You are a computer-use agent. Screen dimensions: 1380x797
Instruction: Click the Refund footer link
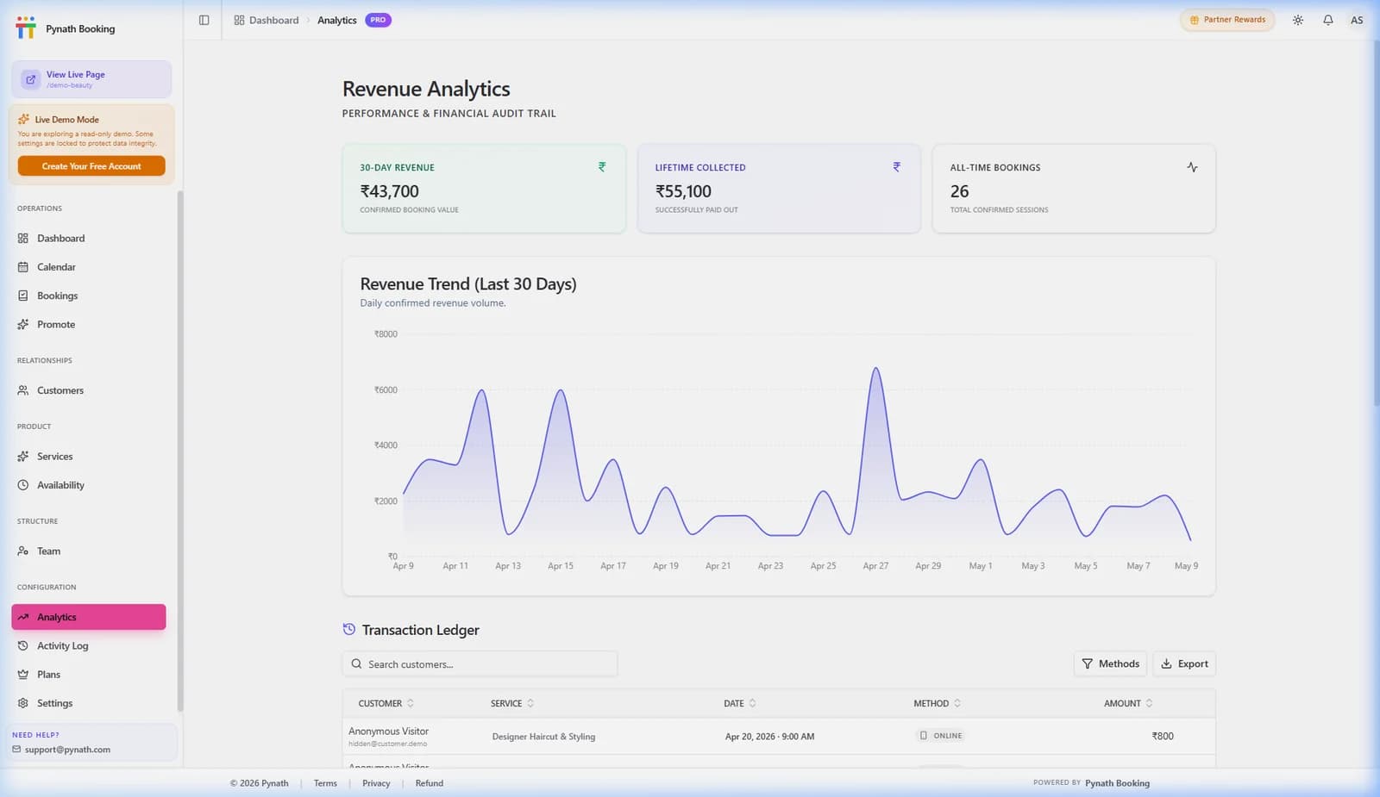[x=430, y=783]
